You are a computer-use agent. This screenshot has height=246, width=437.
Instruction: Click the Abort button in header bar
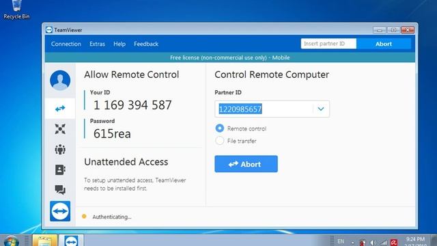(384, 44)
